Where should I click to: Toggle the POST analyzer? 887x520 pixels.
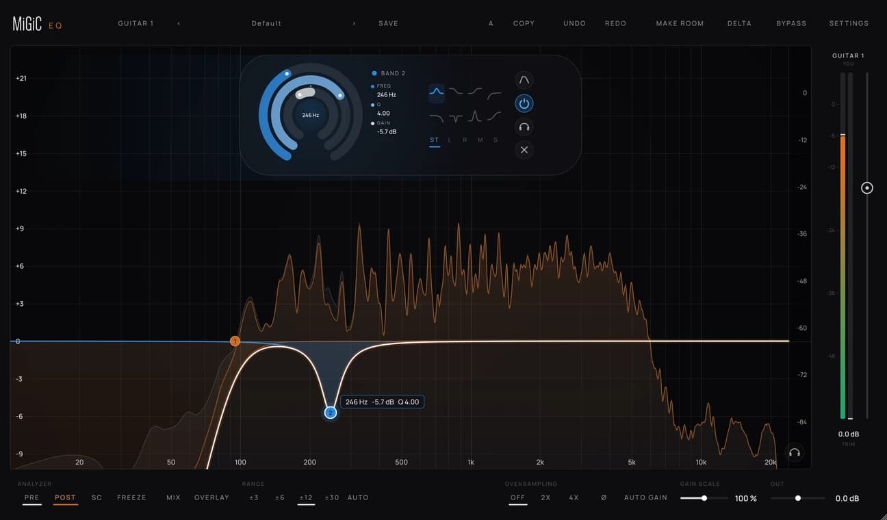pos(66,497)
